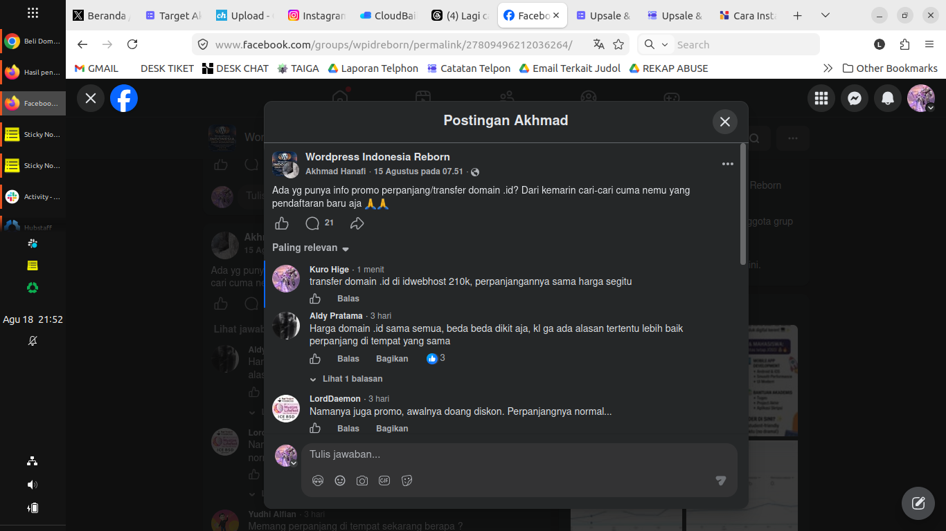View reactions count on Aldy Pratama's comment
The height and width of the screenshot is (531, 946).
click(x=436, y=358)
